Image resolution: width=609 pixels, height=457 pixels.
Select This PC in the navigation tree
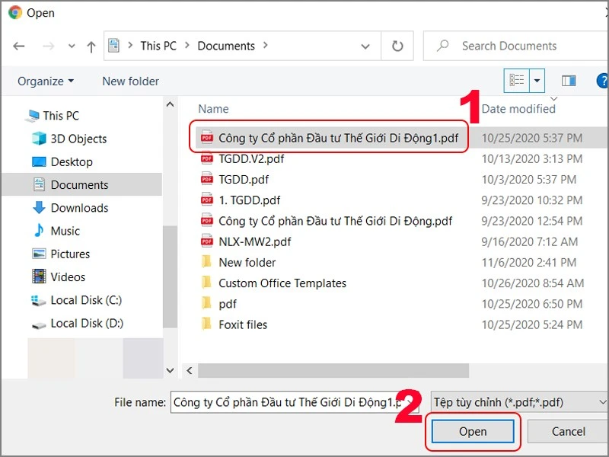pos(61,116)
